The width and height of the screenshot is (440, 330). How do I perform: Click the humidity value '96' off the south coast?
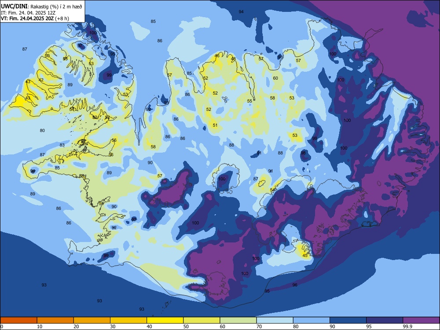295,285
